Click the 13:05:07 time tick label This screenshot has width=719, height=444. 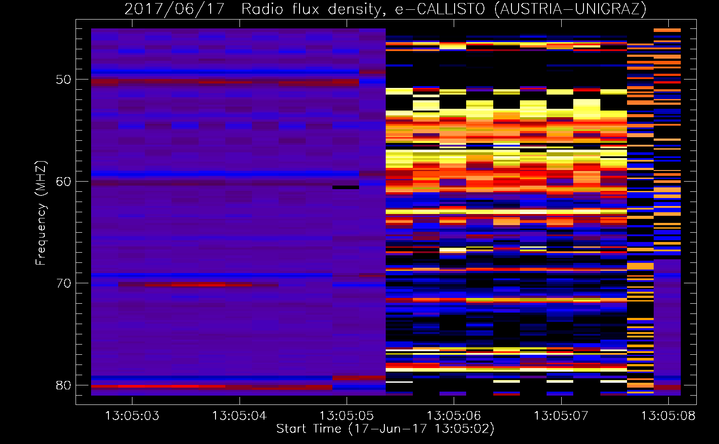tap(561, 416)
